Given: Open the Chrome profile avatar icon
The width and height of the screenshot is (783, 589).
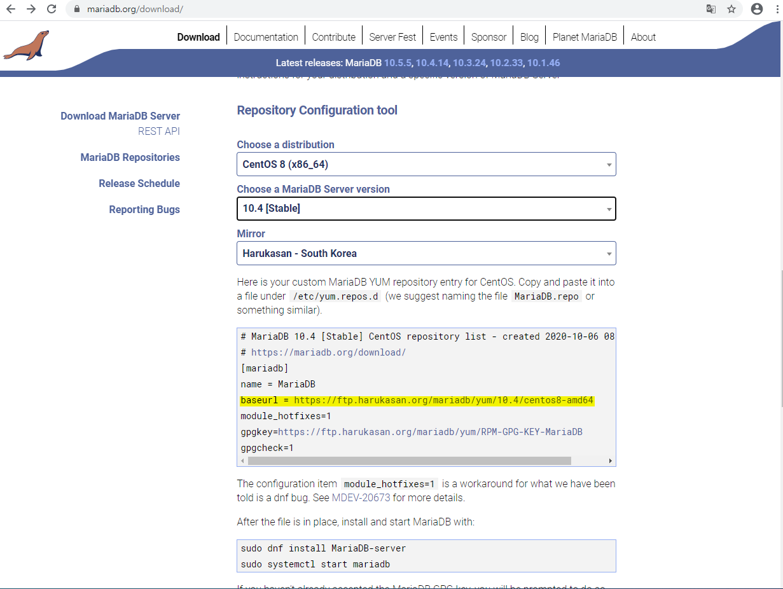Looking at the screenshot, I should click(x=756, y=10).
